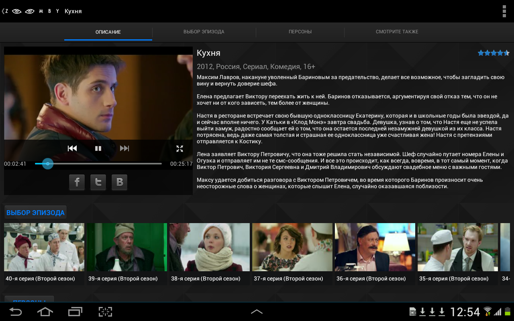Screen dimensions: 514x321
Task: Select the 37-я серия episode
Action: pos(292,247)
